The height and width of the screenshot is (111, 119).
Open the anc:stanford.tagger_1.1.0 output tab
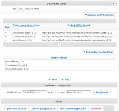(x=73, y=109)
